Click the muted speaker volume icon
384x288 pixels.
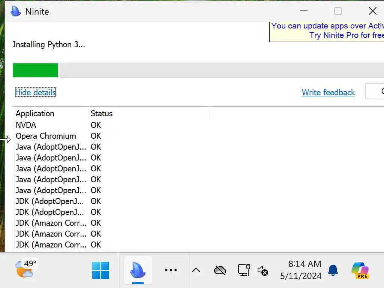click(263, 271)
